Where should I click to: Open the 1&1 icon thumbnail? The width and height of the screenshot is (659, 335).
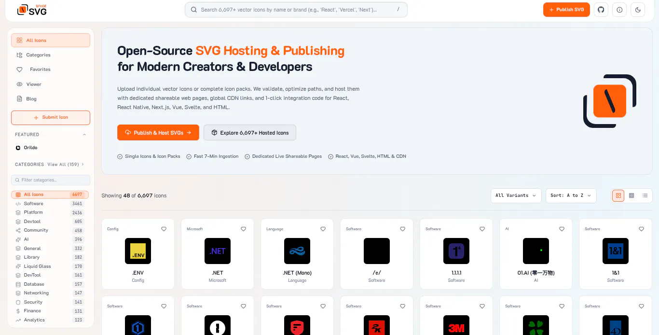[x=616, y=251]
